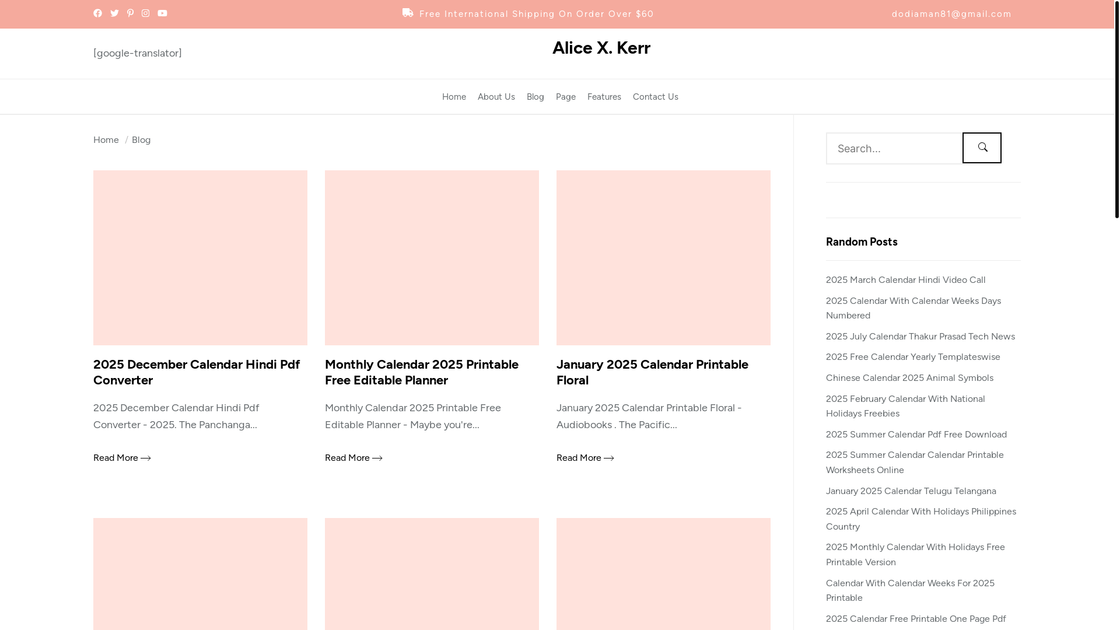The width and height of the screenshot is (1120, 630).
Task: Open 2025 Summer Calendar Printable Worksheets Online
Action: (x=915, y=463)
